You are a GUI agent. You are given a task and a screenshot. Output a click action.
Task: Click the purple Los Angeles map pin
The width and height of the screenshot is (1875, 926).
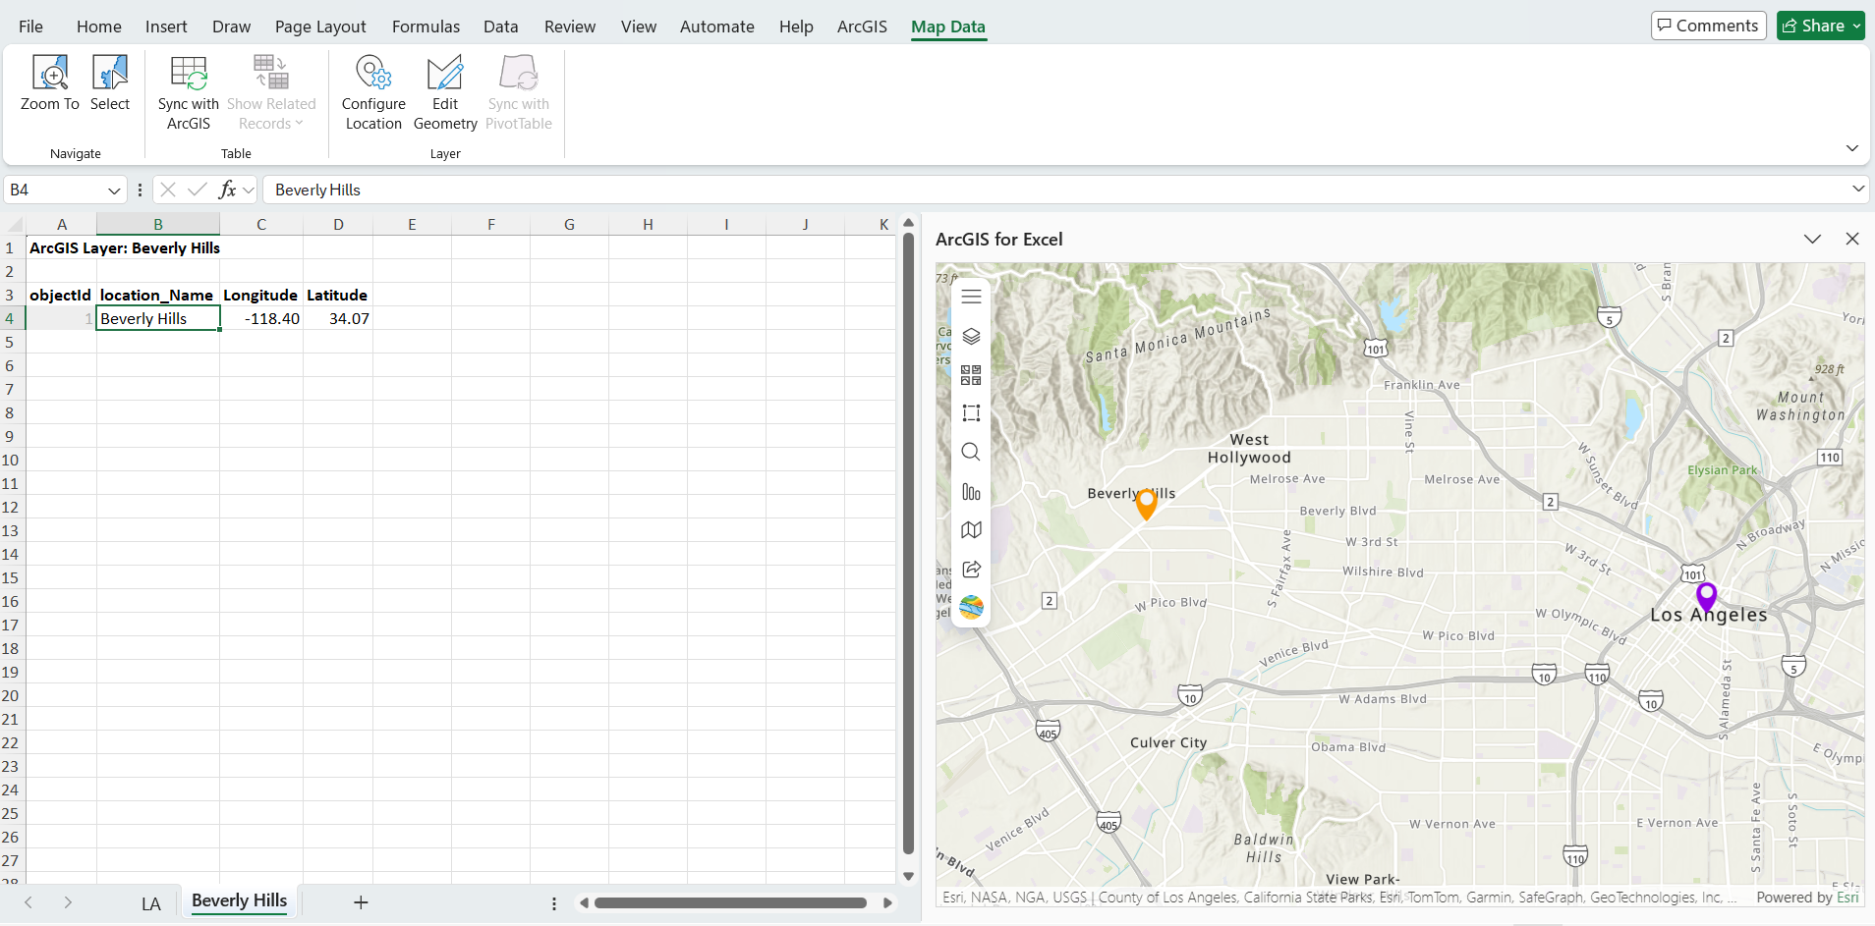(1706, 595)
